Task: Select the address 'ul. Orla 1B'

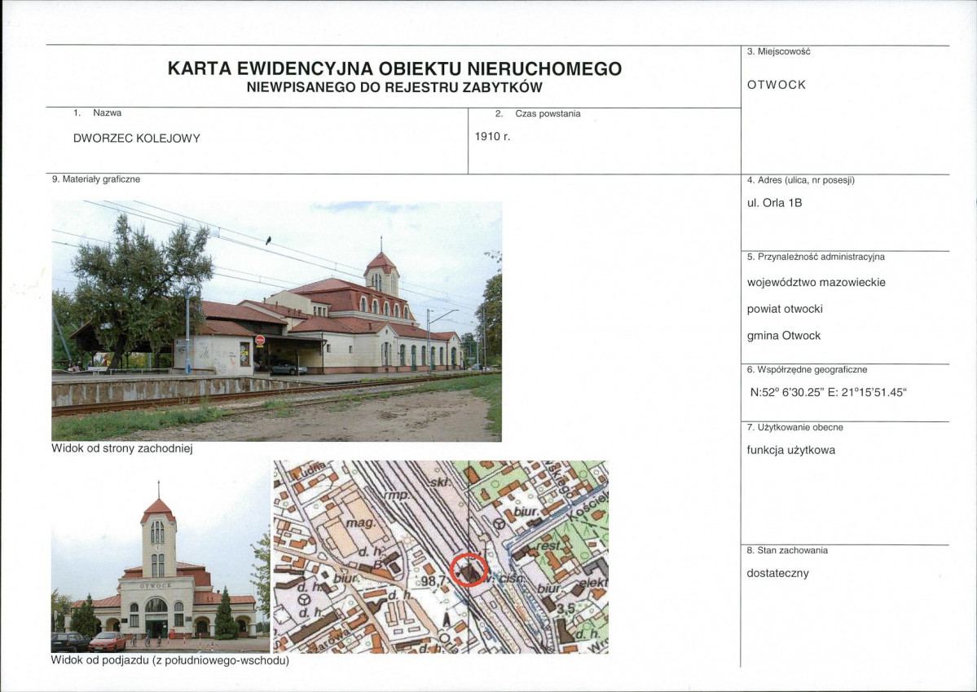Action: click(x=774, y=203)
